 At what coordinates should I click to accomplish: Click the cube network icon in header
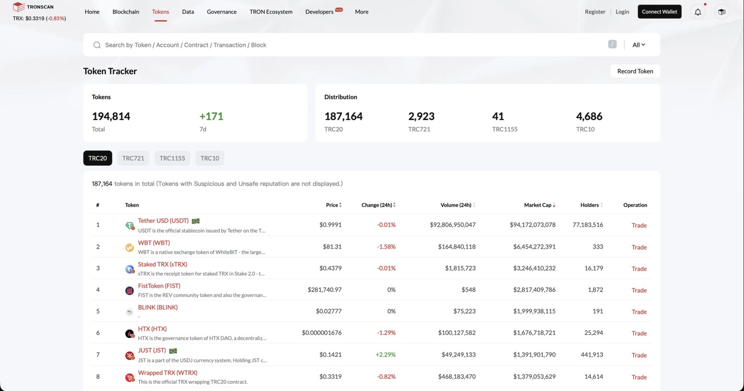click(x=722, y=12)
